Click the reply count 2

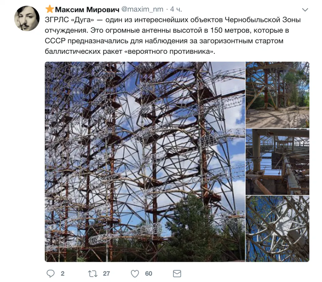pos(63,274)
